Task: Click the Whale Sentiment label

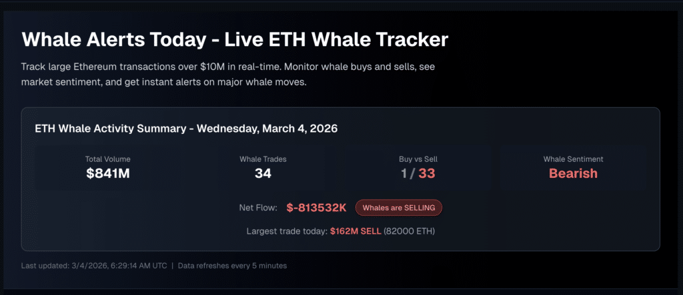Action: click(573, 159)
